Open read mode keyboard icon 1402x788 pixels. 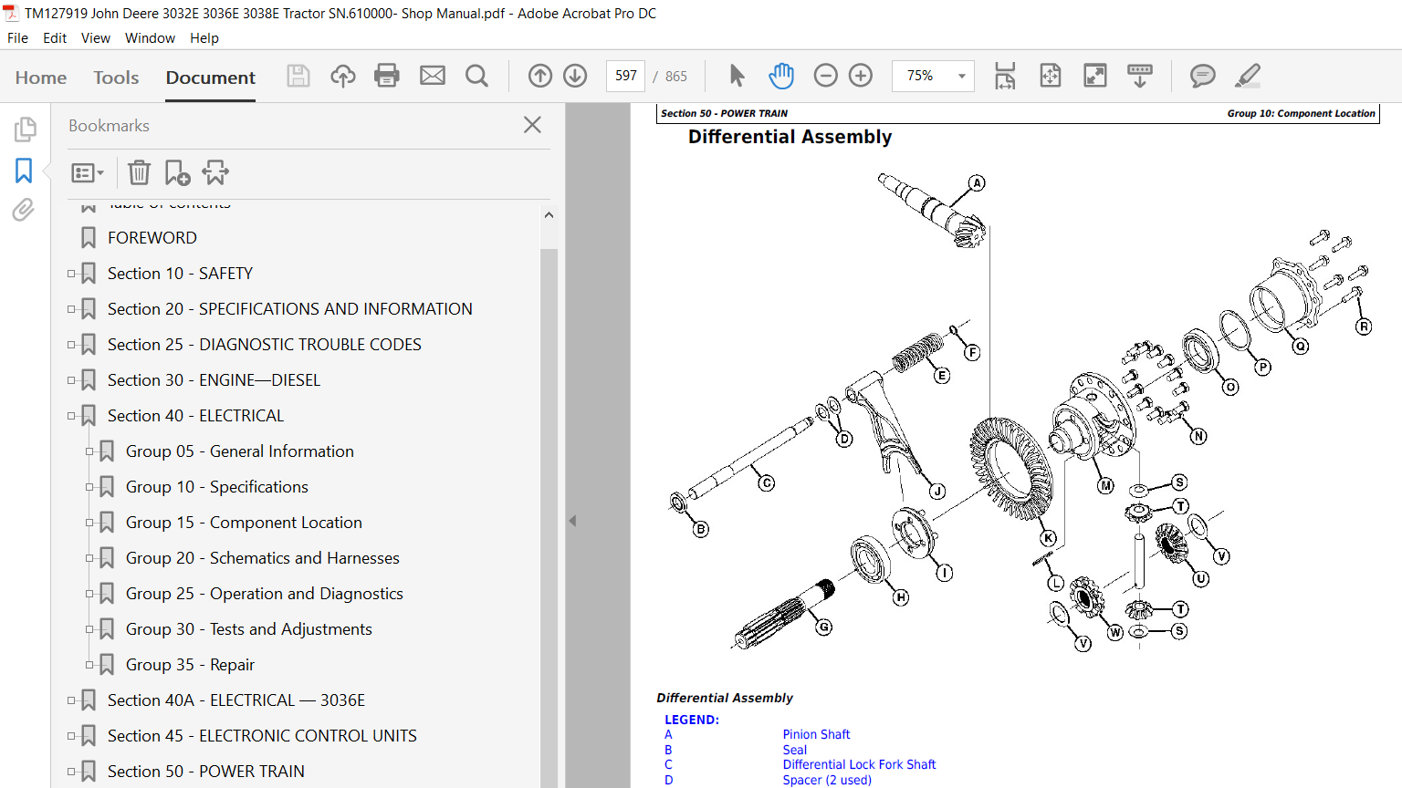click(1140, 76)
